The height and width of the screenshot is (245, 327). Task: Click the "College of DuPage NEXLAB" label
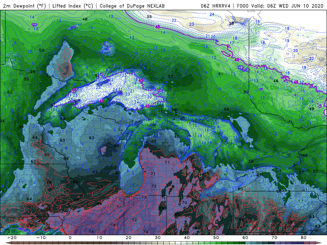[132, 6]
